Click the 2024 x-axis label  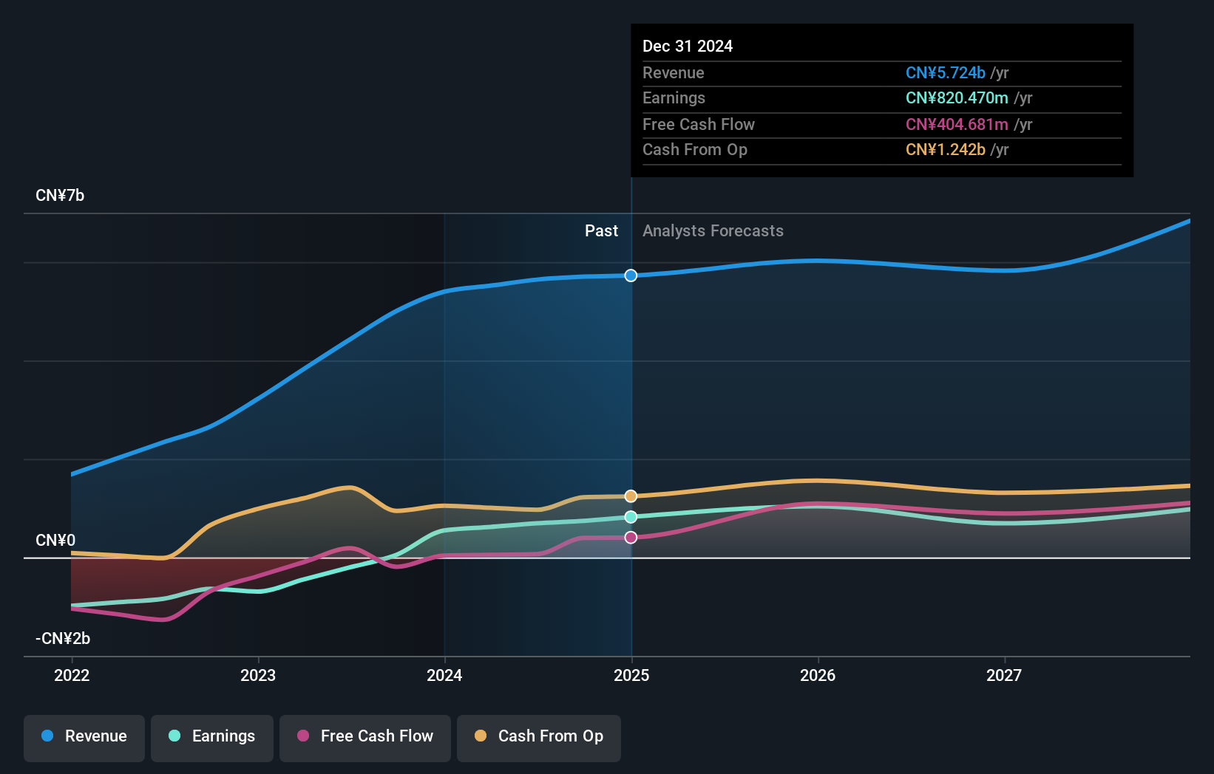(444, 675)
